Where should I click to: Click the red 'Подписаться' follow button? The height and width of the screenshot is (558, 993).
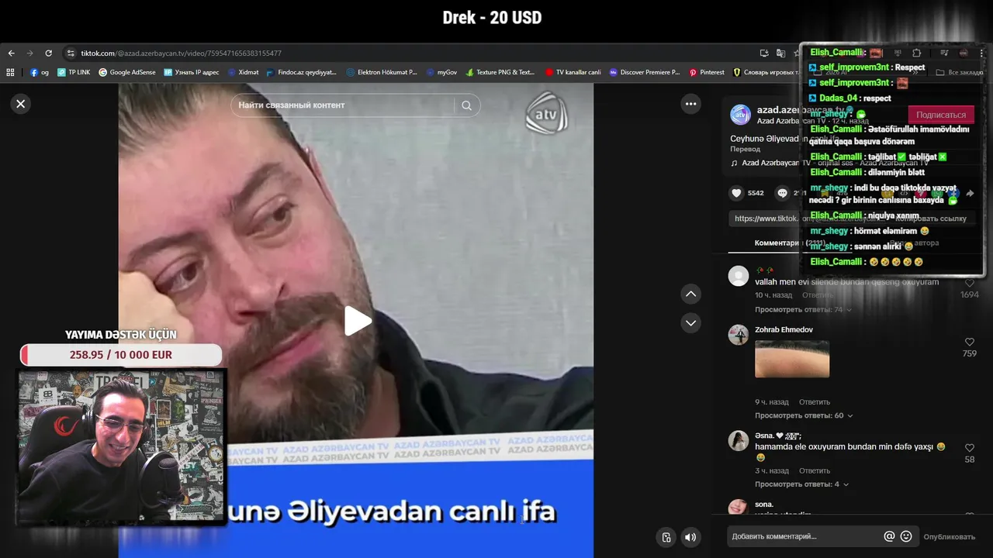click(941, 115)
